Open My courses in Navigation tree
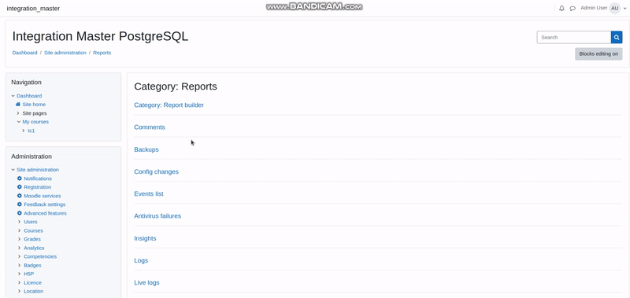 (35, 122)
